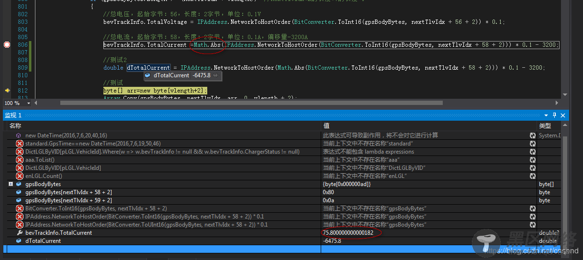Viewport: 583px width, 260px height.
Task: Click the variable icon beside dTotalCurrent watch row
Action: click(19, 241)
